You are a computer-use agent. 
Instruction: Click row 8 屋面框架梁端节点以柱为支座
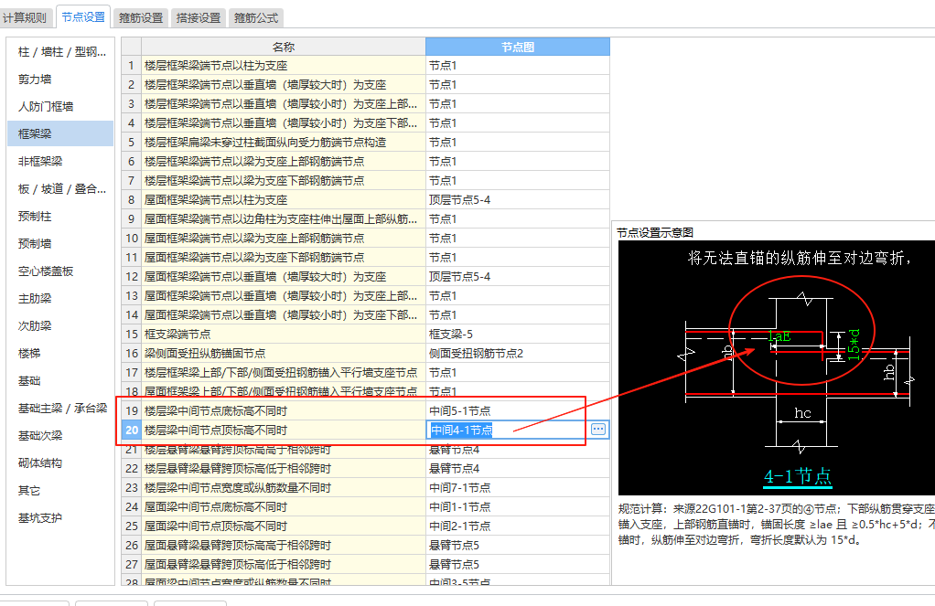284,199
